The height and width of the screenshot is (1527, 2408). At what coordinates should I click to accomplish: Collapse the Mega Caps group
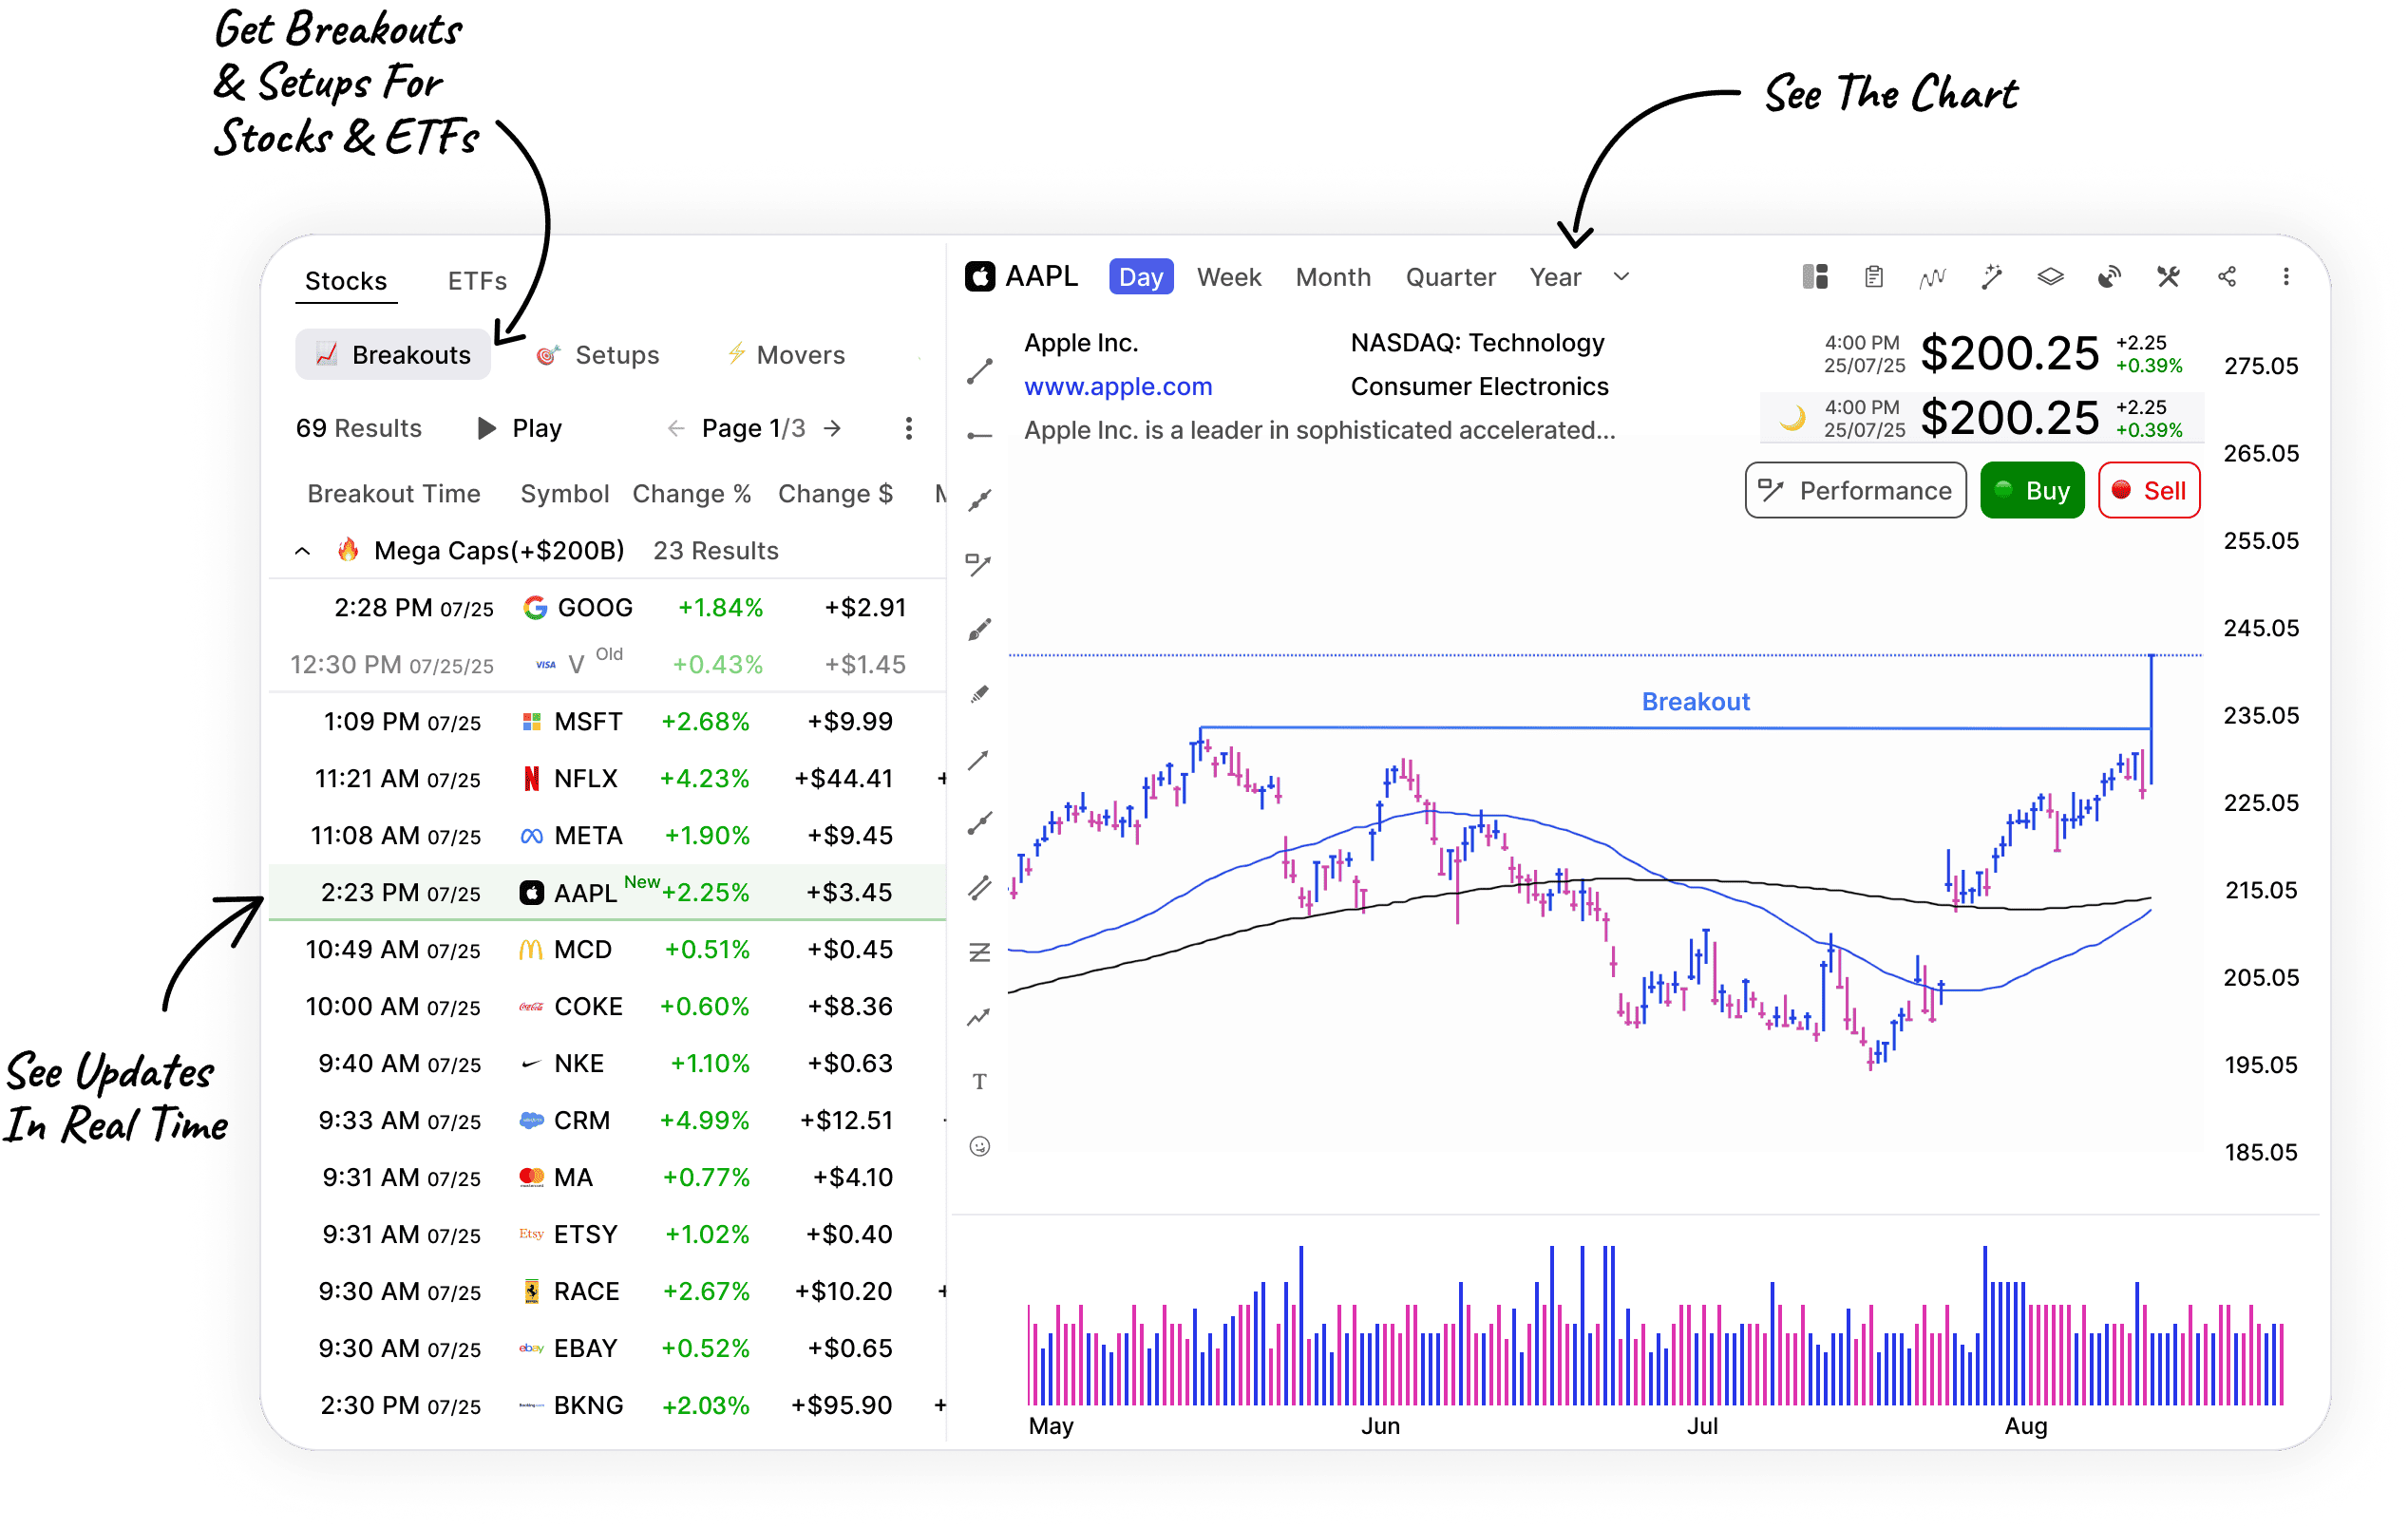pos(302,551)
